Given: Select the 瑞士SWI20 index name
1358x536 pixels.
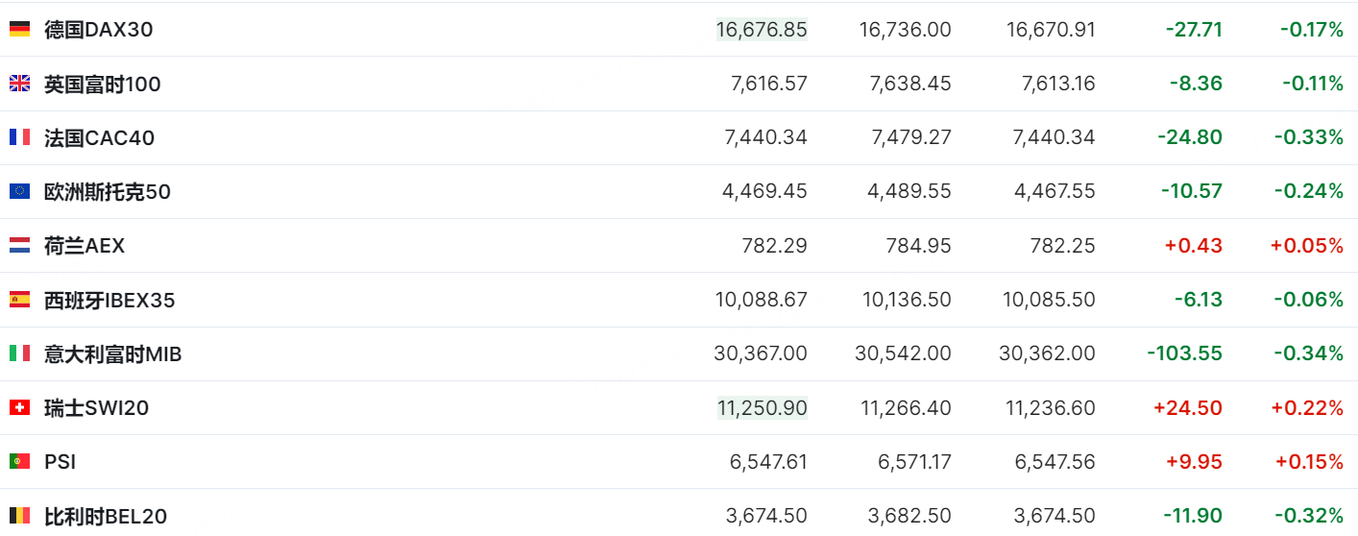Looking at the screenshot, I should [x=97, y=408].
